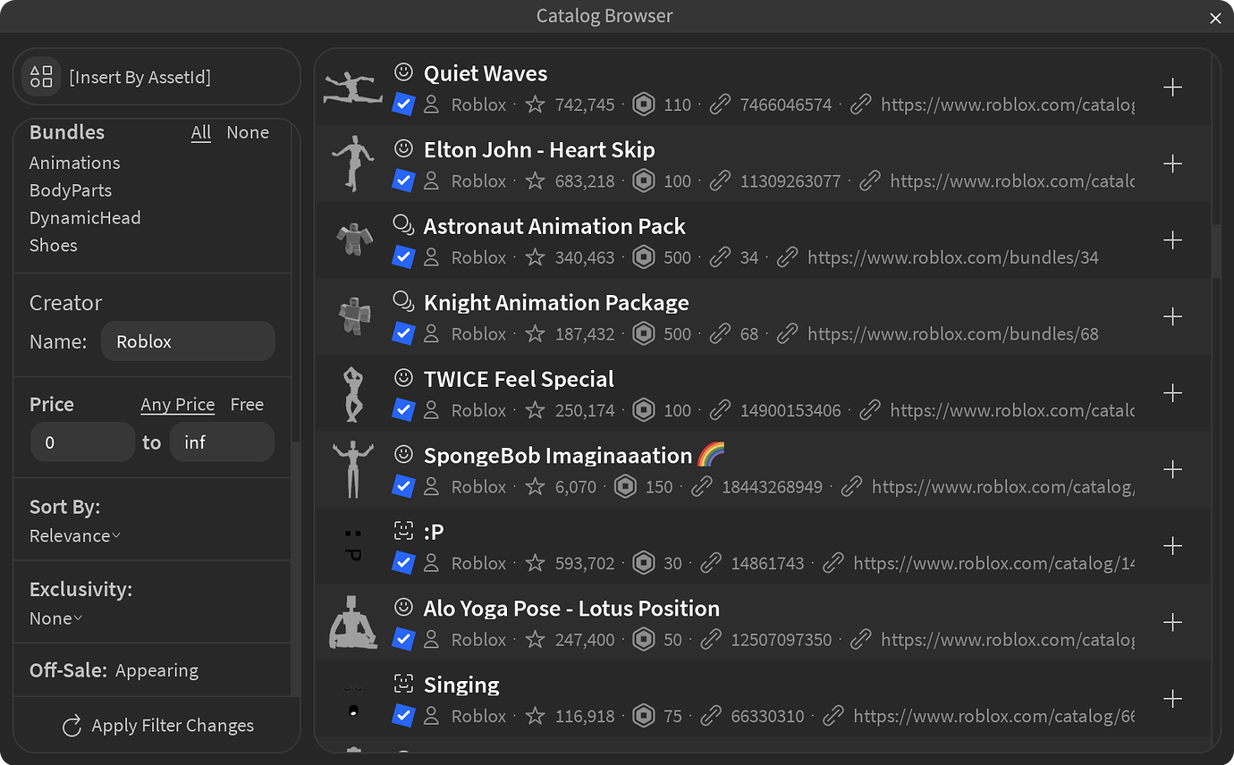Screen dimensions: 1234x765
Task: Choose the DynamicHead bundle category
Action: click(85, 218)
